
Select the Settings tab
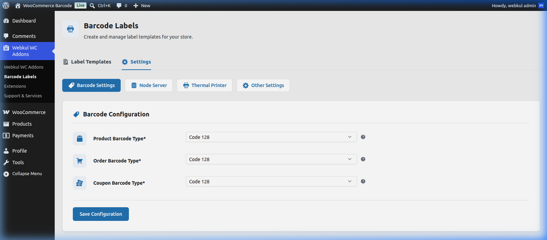136,62
